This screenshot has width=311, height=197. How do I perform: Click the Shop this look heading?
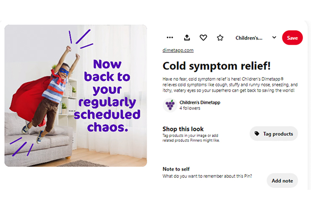point(183,129)
